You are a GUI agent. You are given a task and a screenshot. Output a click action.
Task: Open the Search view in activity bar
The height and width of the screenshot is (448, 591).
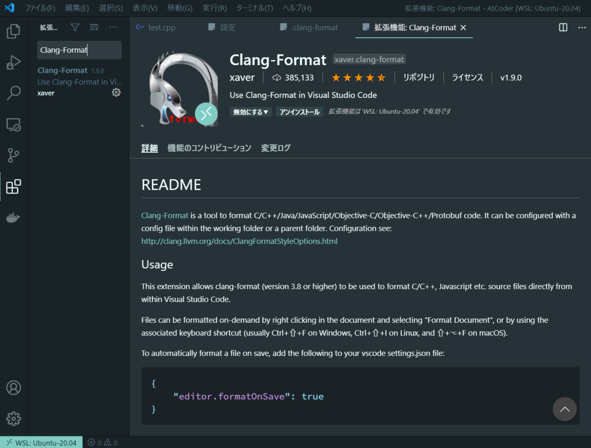(13, 93)
